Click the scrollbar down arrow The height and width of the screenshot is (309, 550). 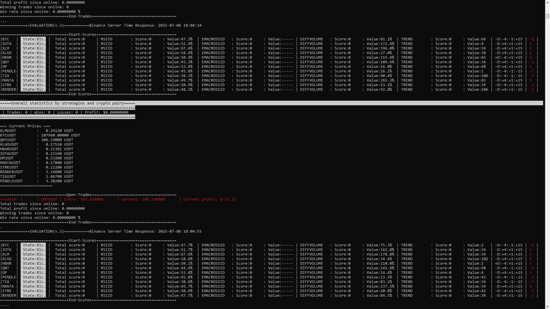(x=547, y=306)
